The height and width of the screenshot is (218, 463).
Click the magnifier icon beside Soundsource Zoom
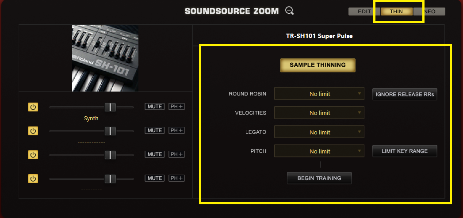point(290,11)
